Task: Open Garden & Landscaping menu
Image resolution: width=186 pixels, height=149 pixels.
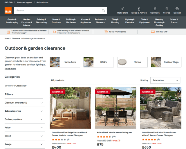Action: pyautogui.click(x=12, y=21)
